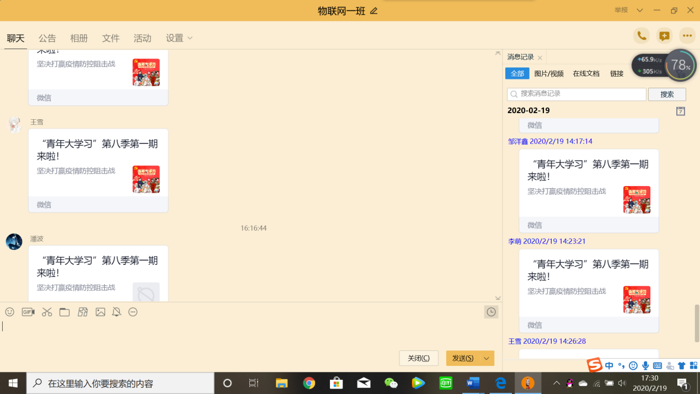Click the document icon next to the folder icon
700x394 pixels.
click(x=83, y=312)
